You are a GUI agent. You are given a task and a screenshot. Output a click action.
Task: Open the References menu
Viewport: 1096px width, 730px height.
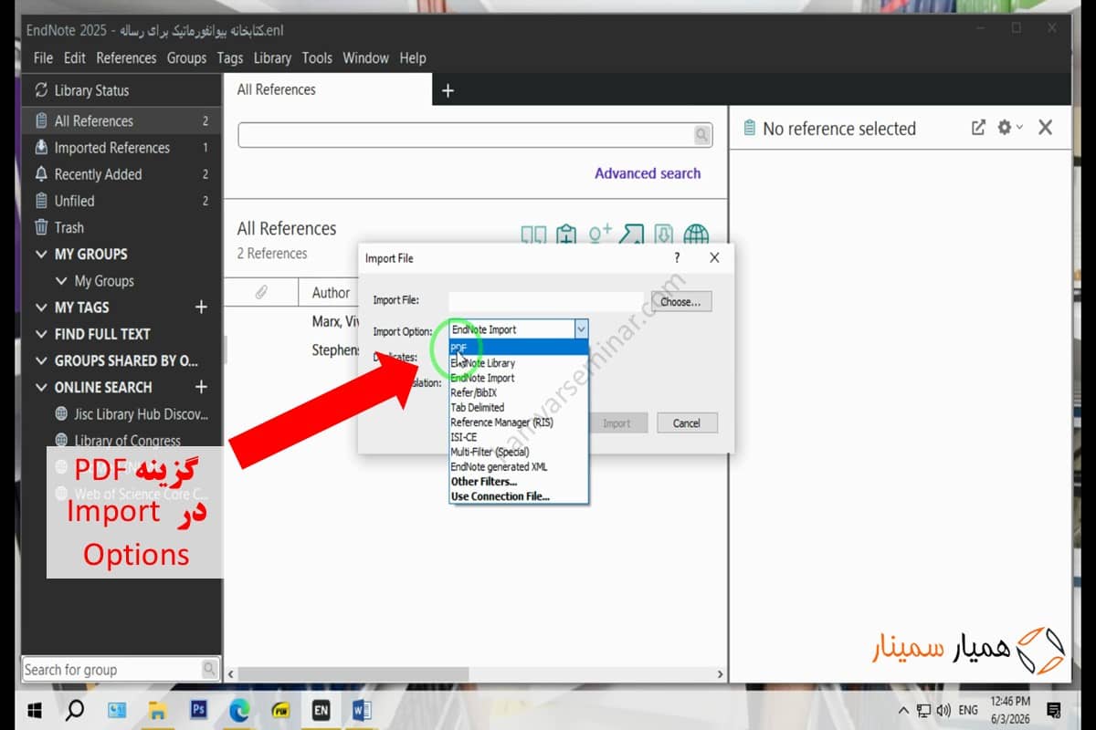pyautogui.click(x=126, y=57)
